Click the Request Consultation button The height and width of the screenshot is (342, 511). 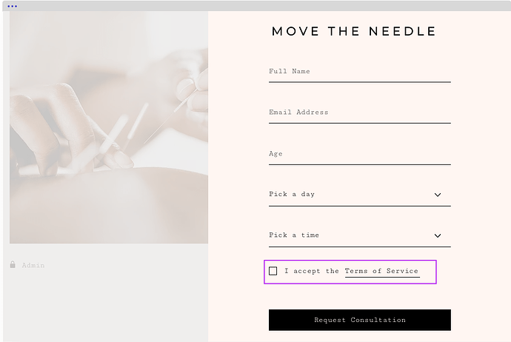pos(360,321)
